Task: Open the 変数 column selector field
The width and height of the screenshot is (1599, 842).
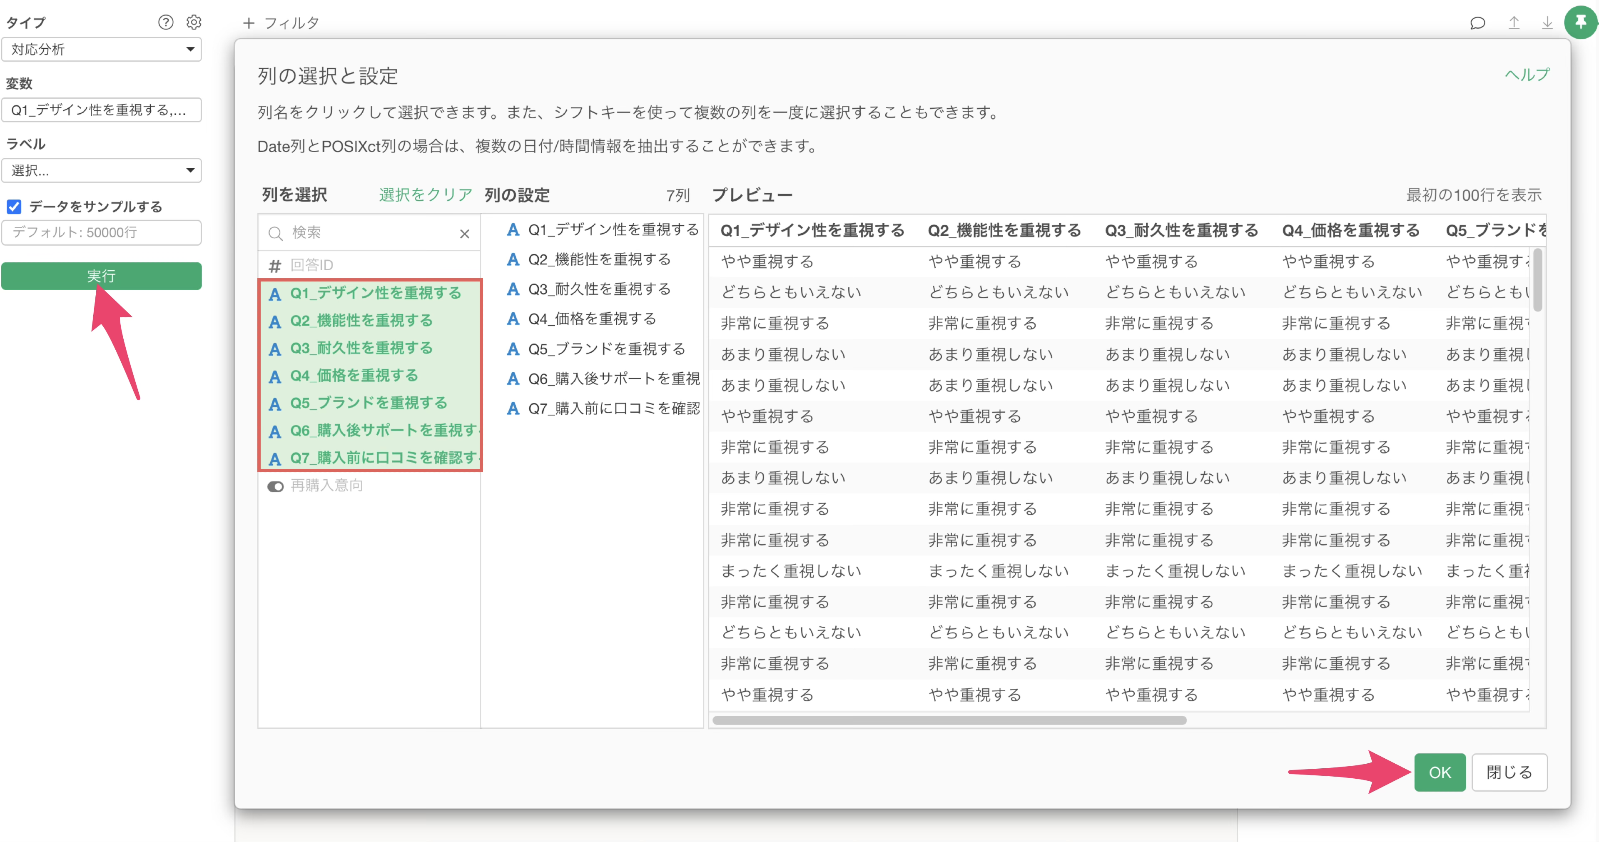Action: click(x=102, y=110)
